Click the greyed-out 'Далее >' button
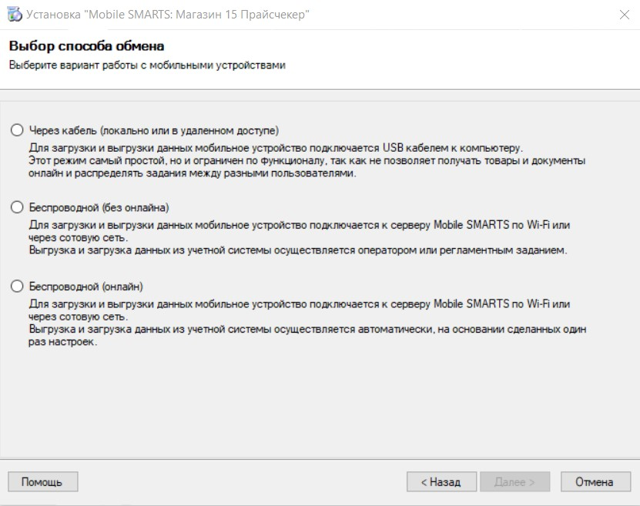 [x=514, y=482]
